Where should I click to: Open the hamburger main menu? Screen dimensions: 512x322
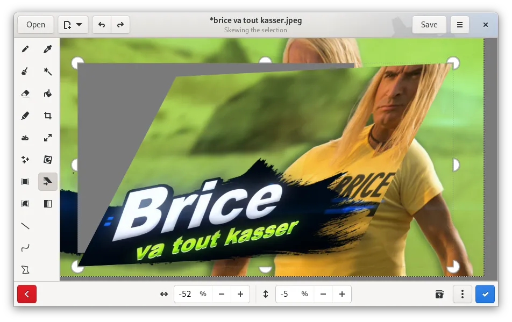(460, 25)
